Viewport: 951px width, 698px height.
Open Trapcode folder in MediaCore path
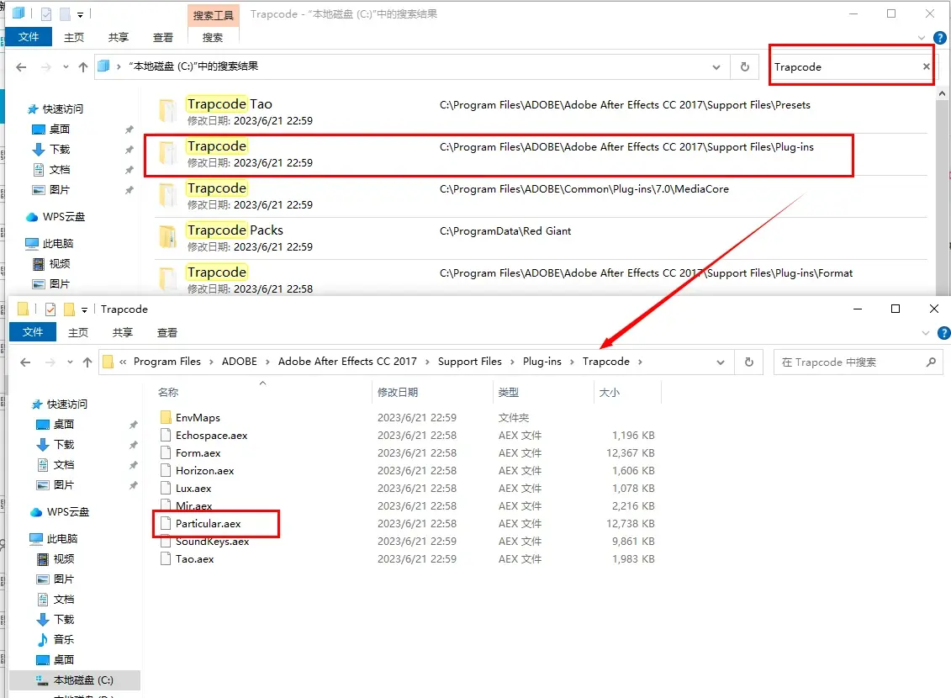pos(217,188)
